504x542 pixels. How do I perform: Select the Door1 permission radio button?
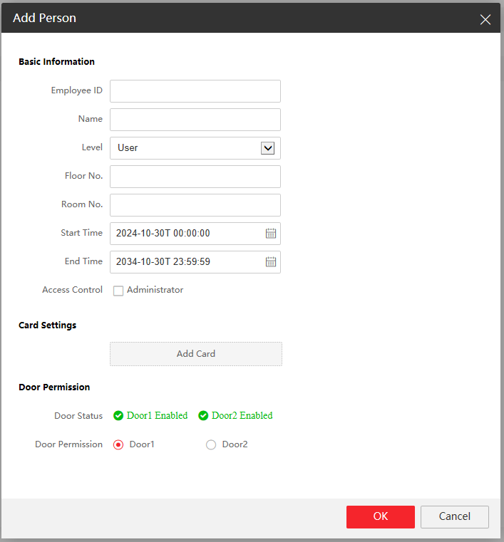coord(118,444)
